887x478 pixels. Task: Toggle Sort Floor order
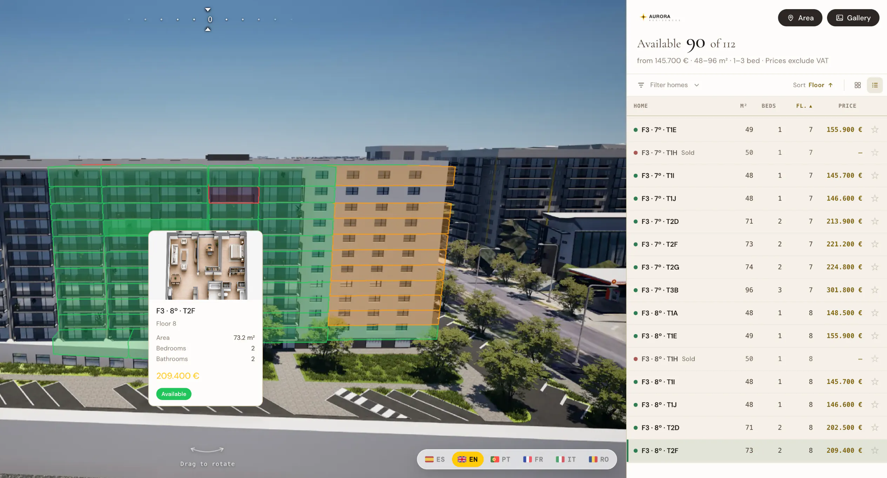[813, 85]
